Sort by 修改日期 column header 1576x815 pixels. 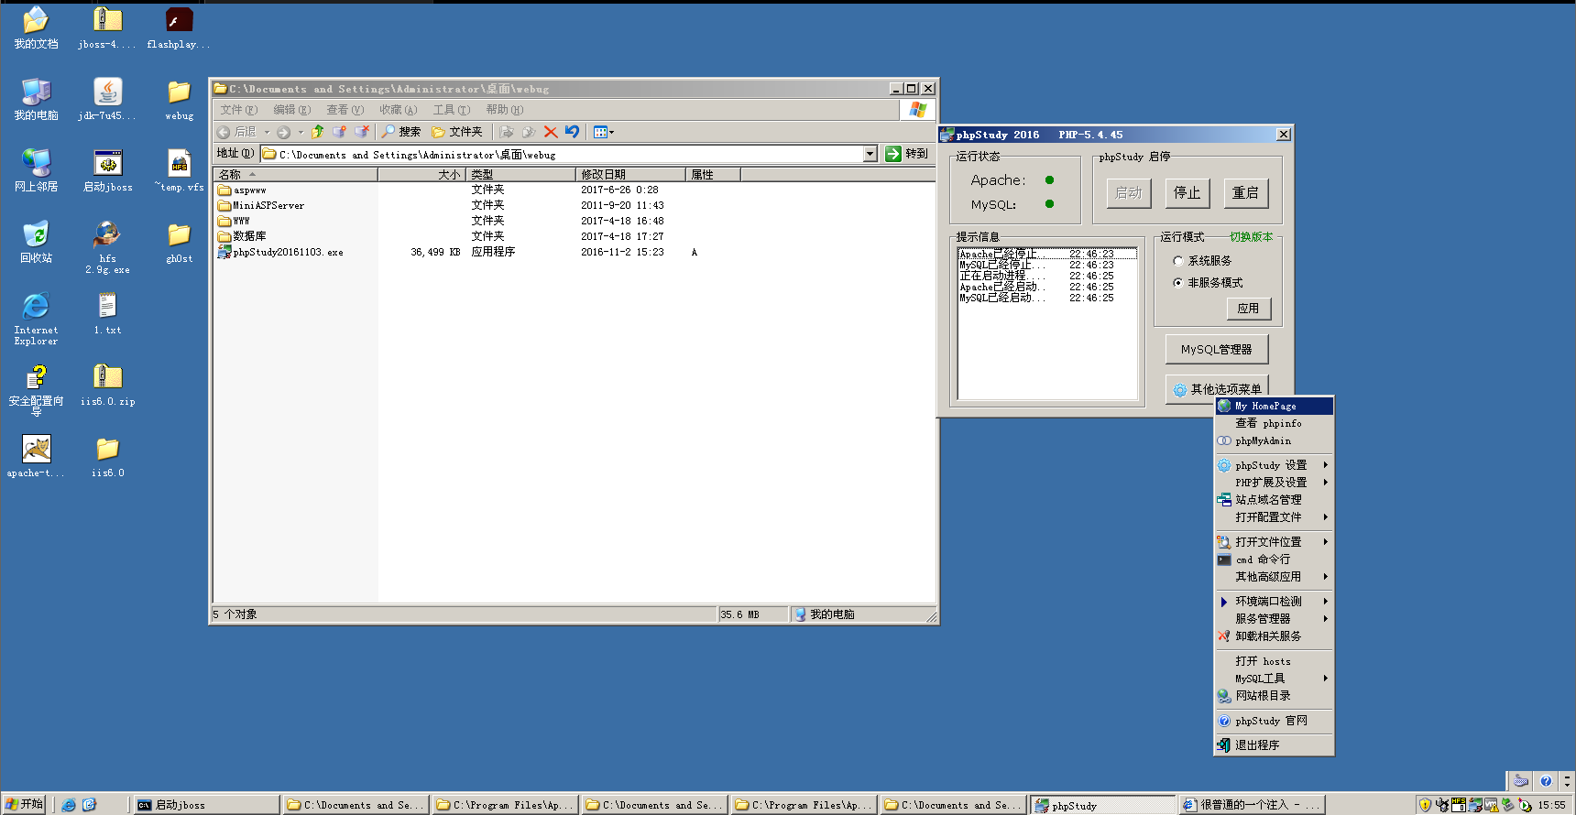630,174
